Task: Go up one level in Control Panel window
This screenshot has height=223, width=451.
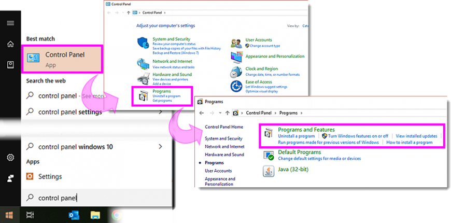Action: (x=128, y=12)
